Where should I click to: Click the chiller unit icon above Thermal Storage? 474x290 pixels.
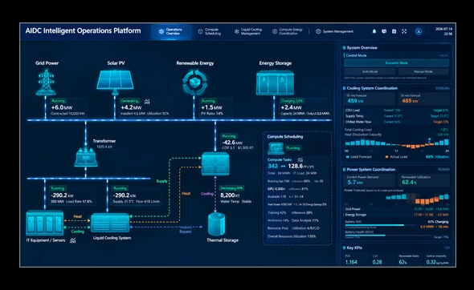(x=215, y=163)
